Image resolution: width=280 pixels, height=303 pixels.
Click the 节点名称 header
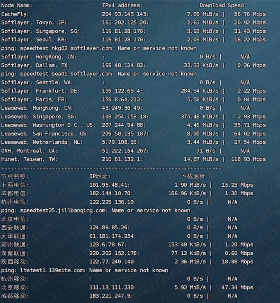15,176
